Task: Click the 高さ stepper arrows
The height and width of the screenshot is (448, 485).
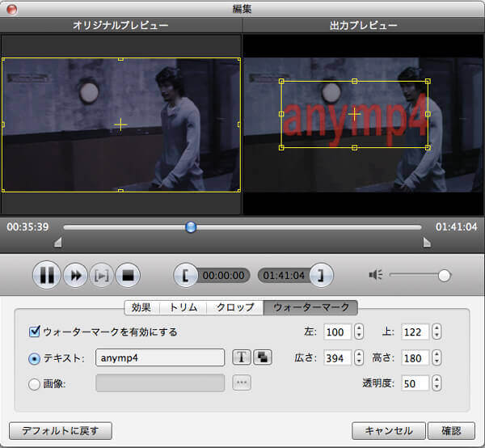Action: 436,357
